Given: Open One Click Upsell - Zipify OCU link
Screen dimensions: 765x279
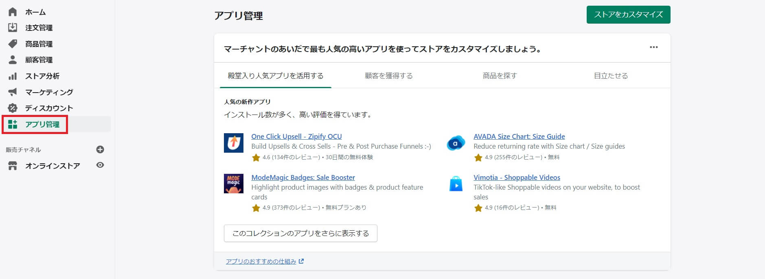Looking at the screenshot, I should point(296,136).
